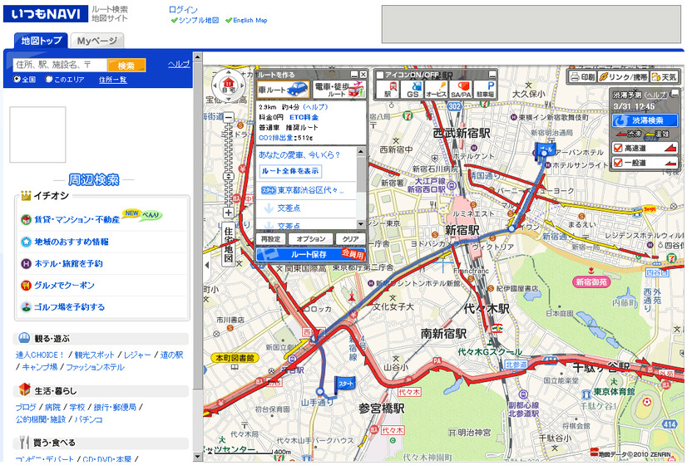This screenshot has height=465, width=687.
Task: Click the address/station search input field
Action: tap(60, 65)
